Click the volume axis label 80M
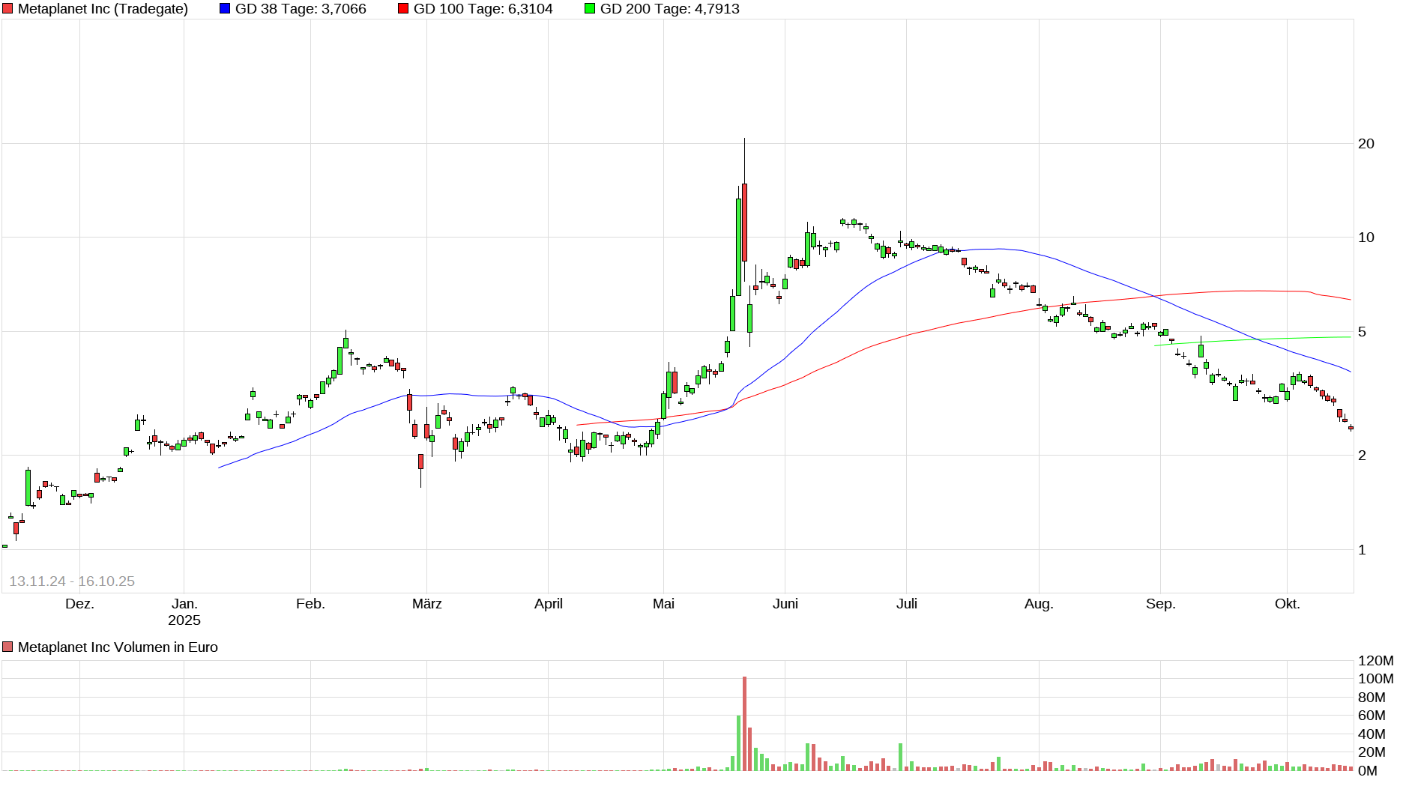 [1372, 698]
